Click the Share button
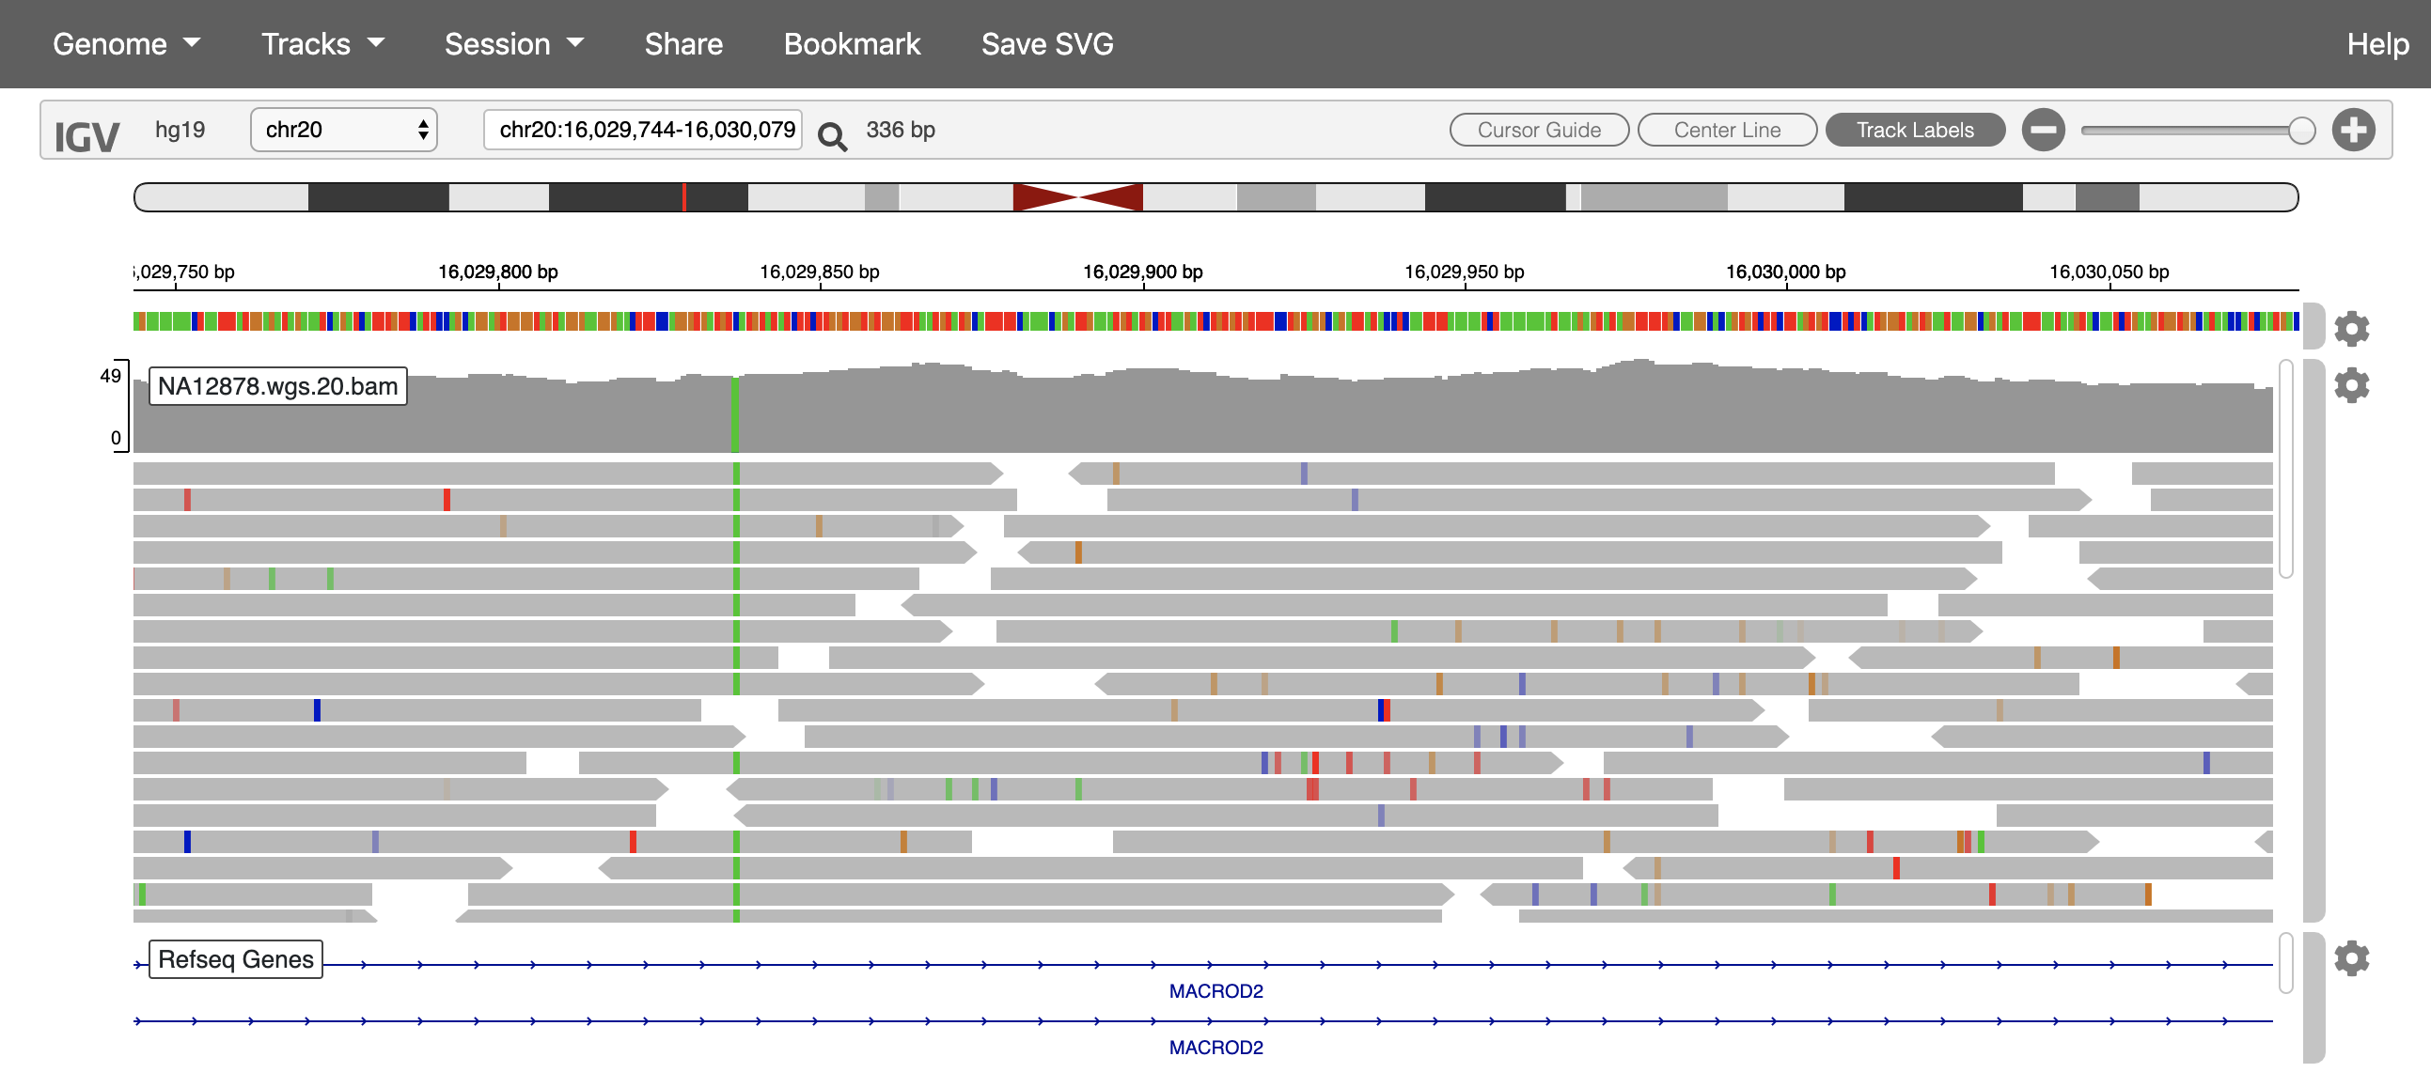This screenshot has height=1088, width=2431. pos(682,43)
